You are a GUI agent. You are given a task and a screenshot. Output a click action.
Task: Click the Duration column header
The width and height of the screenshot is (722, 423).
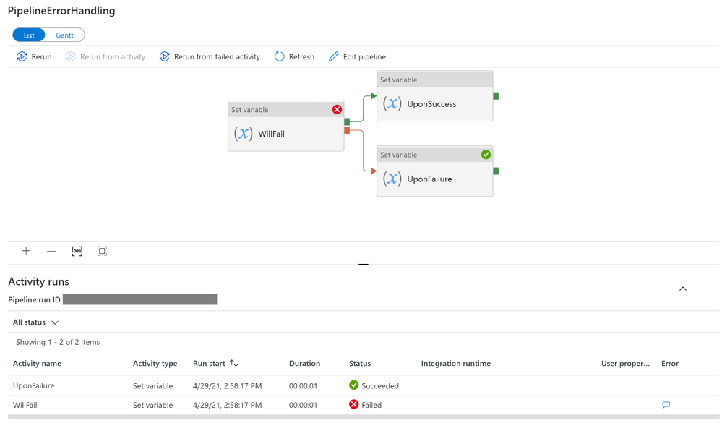304,363
